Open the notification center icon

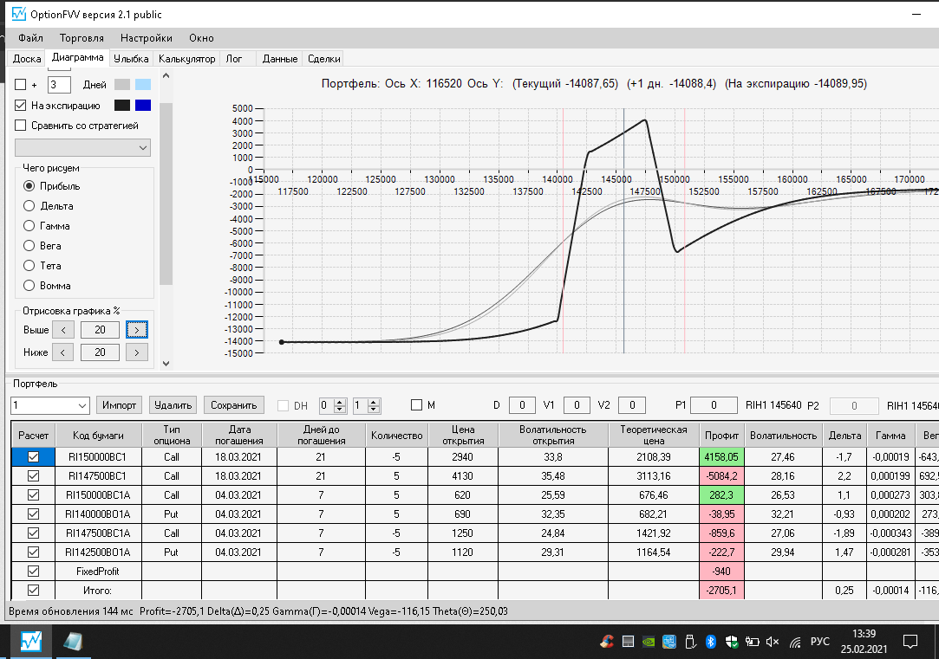[910, 642]
